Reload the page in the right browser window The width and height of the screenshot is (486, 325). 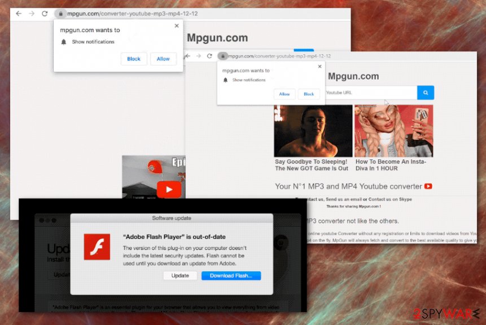click(x=209, y=56)
